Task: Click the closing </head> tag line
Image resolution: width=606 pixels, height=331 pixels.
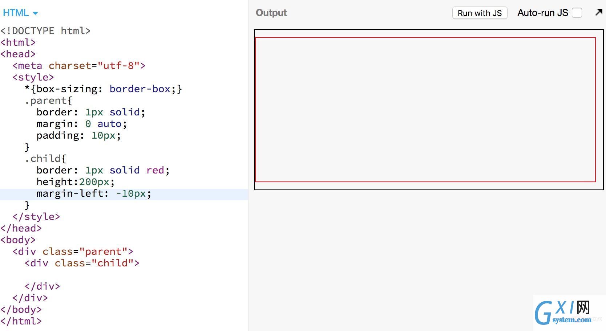Action: pos(21,228)
